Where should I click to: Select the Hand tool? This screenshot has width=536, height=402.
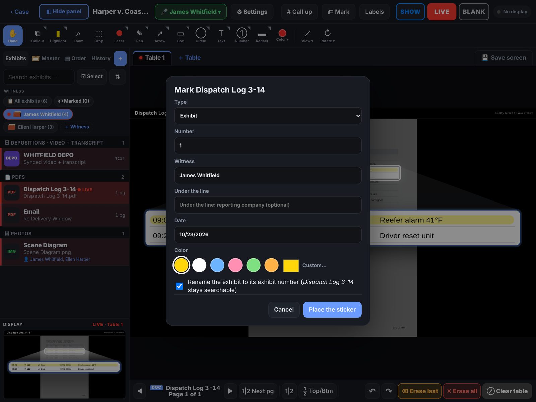click(x=13, y=36)
